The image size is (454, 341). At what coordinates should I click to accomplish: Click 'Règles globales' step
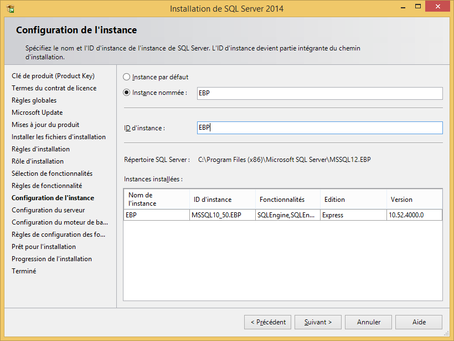tap(34, 100)
